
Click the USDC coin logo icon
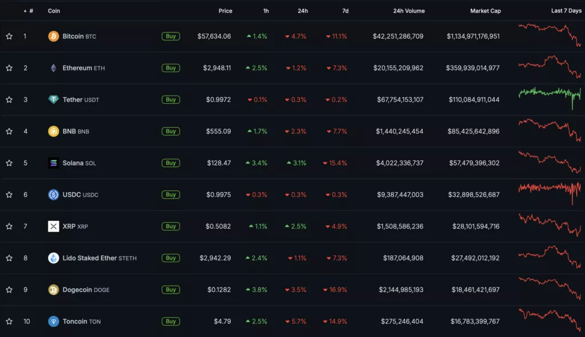tap(53, 195)
